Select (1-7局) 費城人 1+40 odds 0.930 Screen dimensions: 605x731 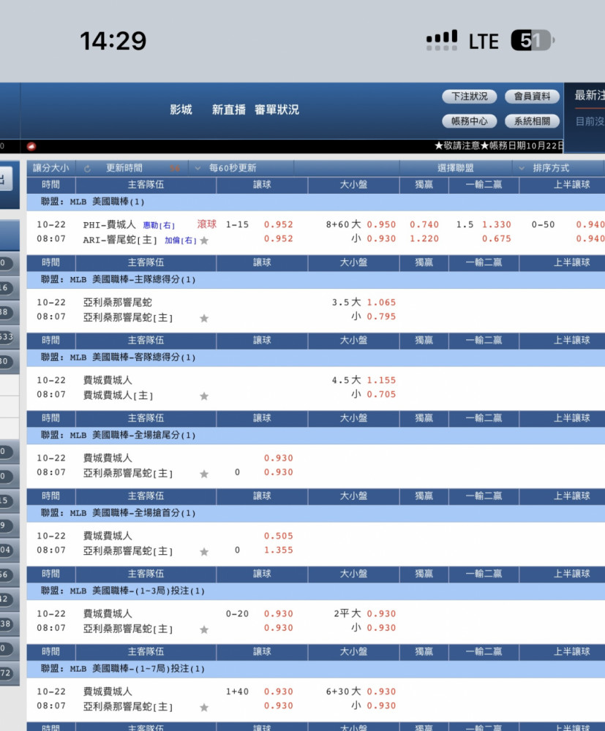(x=279, y=692)
